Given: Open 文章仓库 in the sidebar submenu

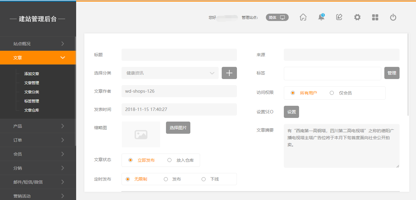Looking at the screenshot, I should [32, 110].
